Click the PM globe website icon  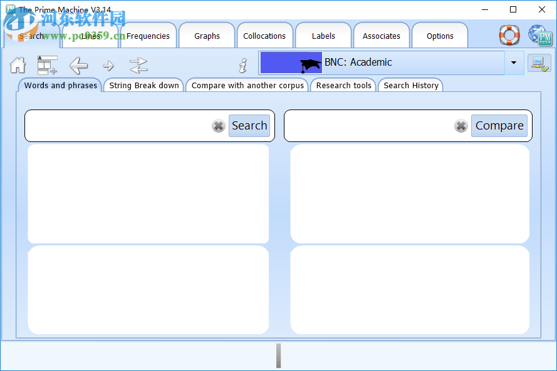540,35
